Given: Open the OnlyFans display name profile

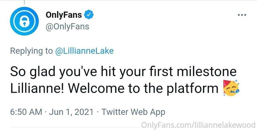Looking at the screenshot, I should (x=64, y=15).
